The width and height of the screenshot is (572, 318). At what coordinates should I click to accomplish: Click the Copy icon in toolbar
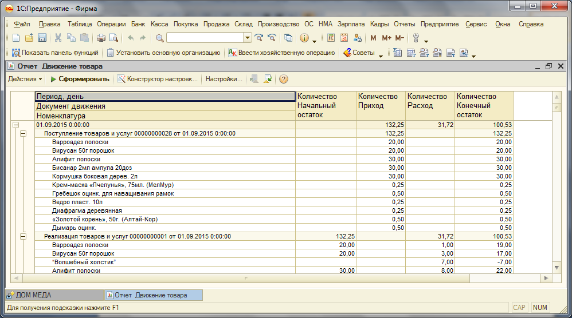(71, 38)
